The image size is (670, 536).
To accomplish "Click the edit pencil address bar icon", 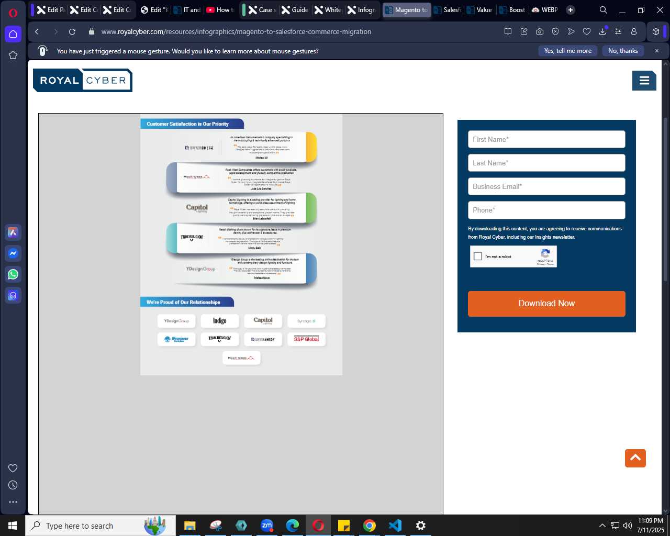I will (x=524, y=31).
